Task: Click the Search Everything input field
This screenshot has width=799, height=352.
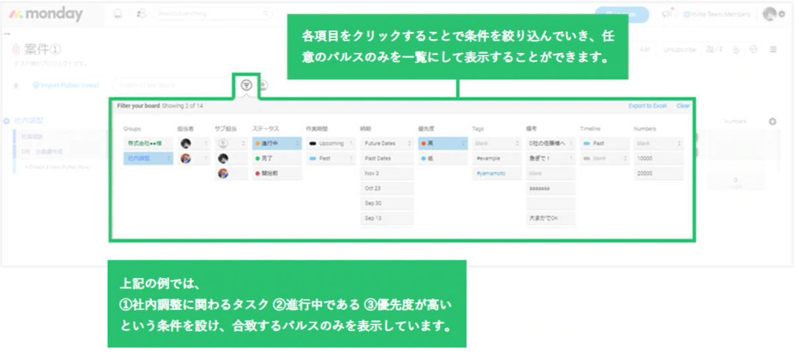Action: (212, 14)
